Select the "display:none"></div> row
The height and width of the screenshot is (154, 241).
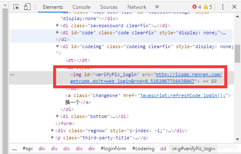(x=89, y=18)
